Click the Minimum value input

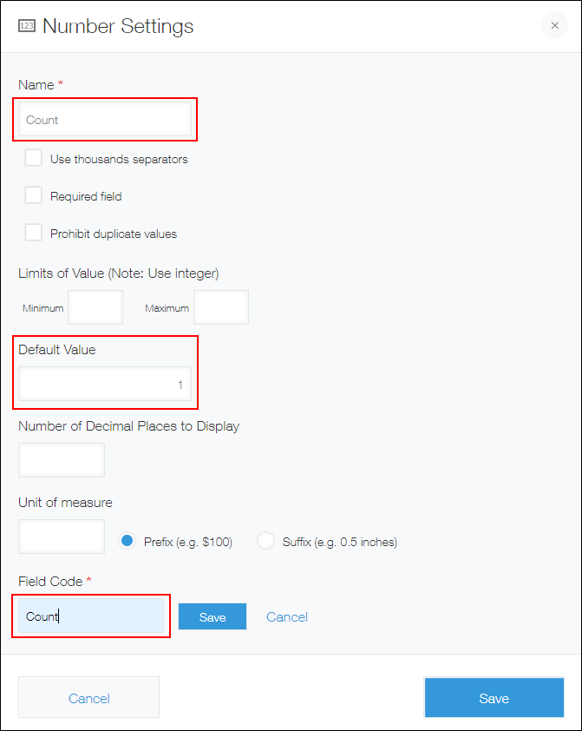click(x=95, y=306)
